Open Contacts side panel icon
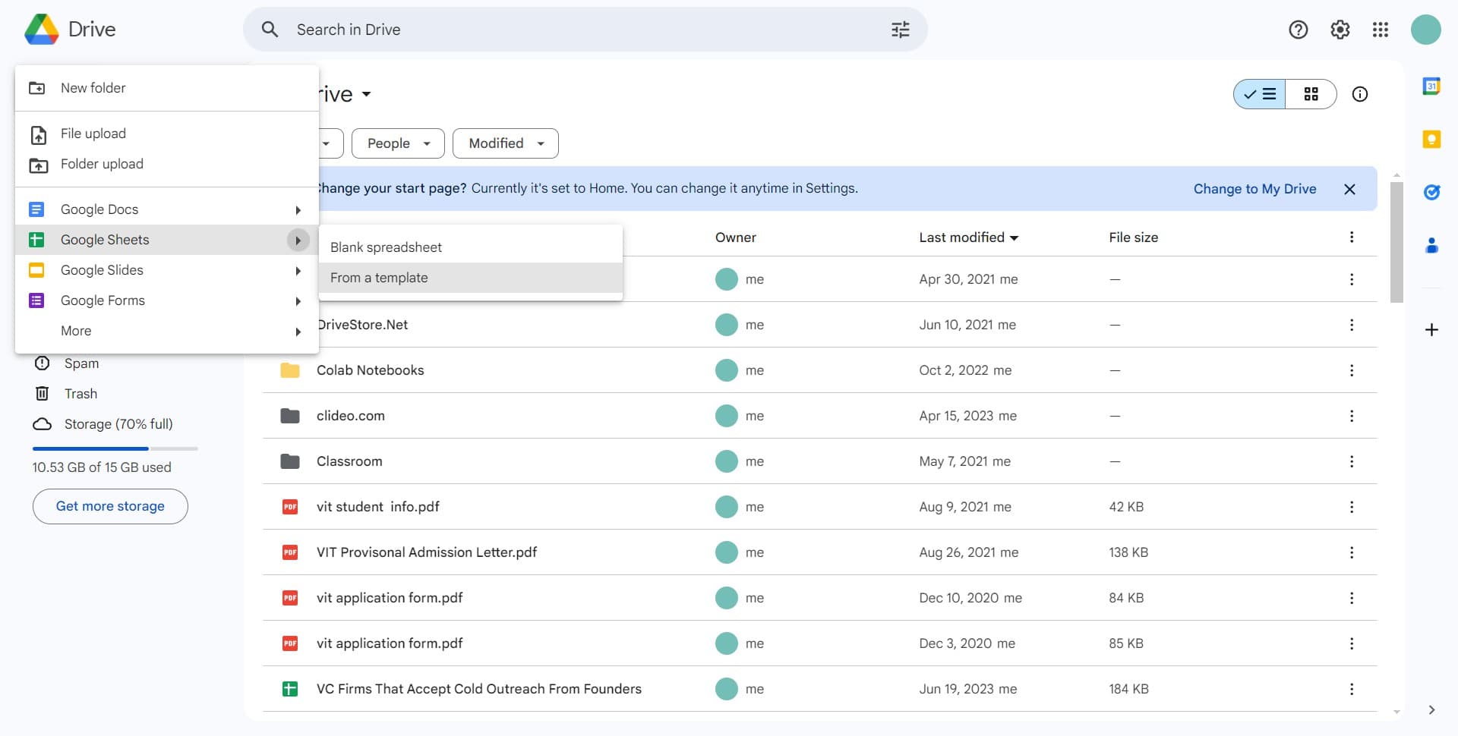This screenshot has width=1458, height=736. coord(1431,246)
